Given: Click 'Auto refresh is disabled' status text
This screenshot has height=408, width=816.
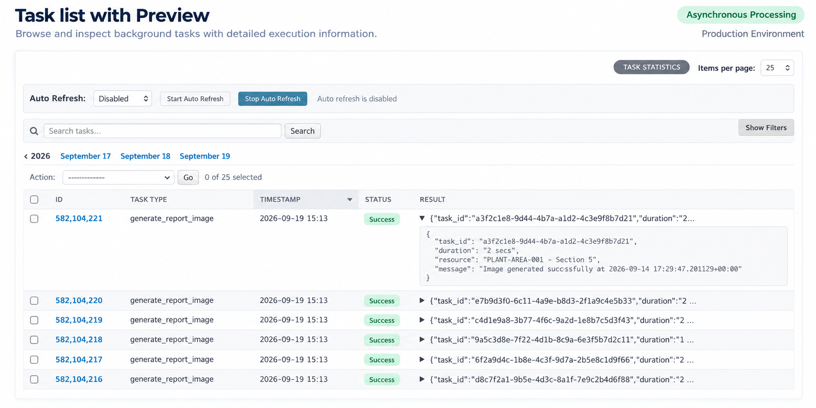Looking at the screenshot, I should click(357, 99).
